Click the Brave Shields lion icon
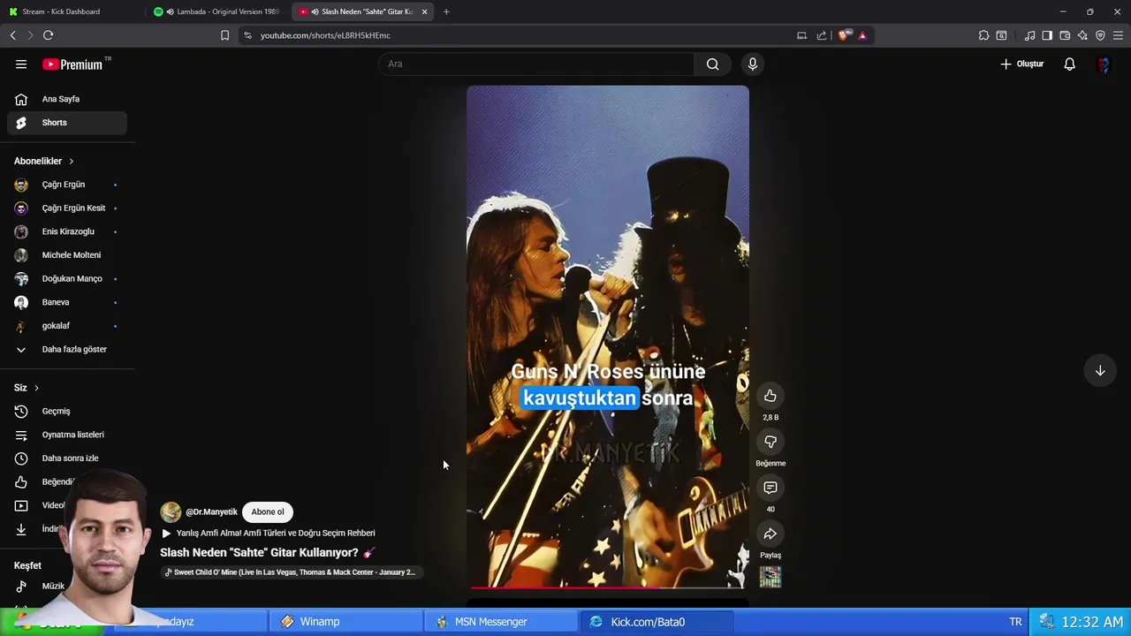The width and height of the screenshot is (1131, 636). click(843, 35)
